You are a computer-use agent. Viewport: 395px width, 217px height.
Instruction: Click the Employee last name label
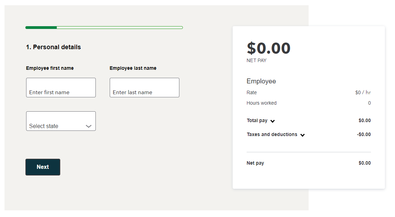pyautogui.click(x=133, y=68)
